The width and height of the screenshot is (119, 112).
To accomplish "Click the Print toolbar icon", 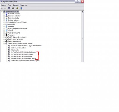I will point(13,8).
